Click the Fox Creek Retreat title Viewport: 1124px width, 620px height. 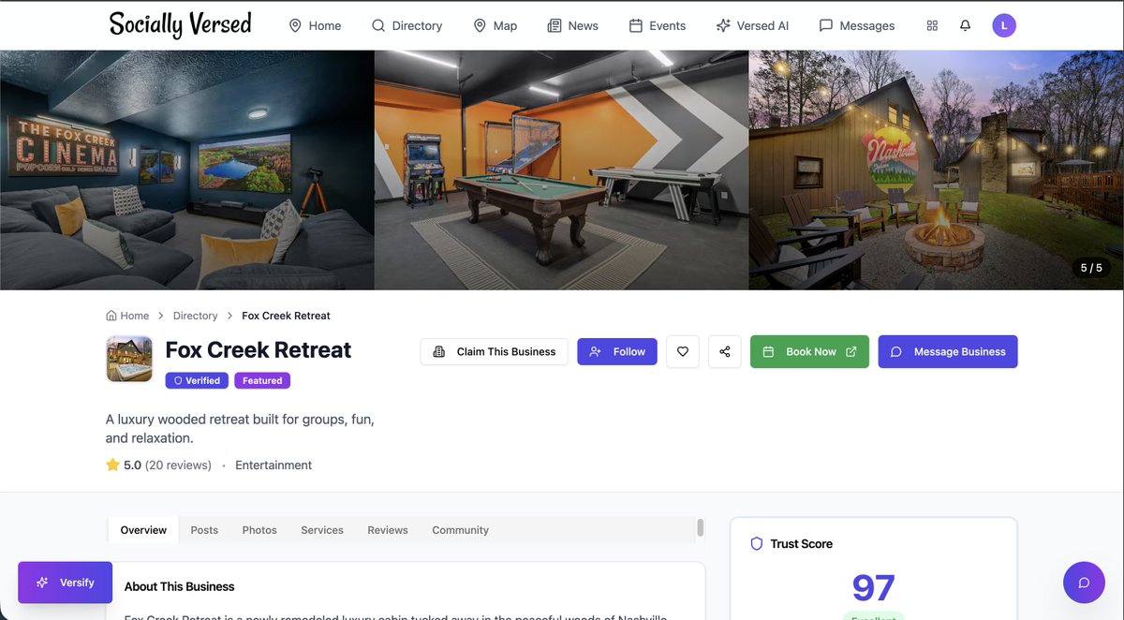259,349
